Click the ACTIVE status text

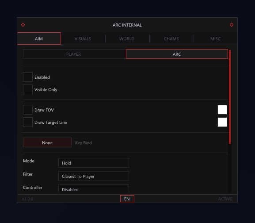(x=225, y=199)
